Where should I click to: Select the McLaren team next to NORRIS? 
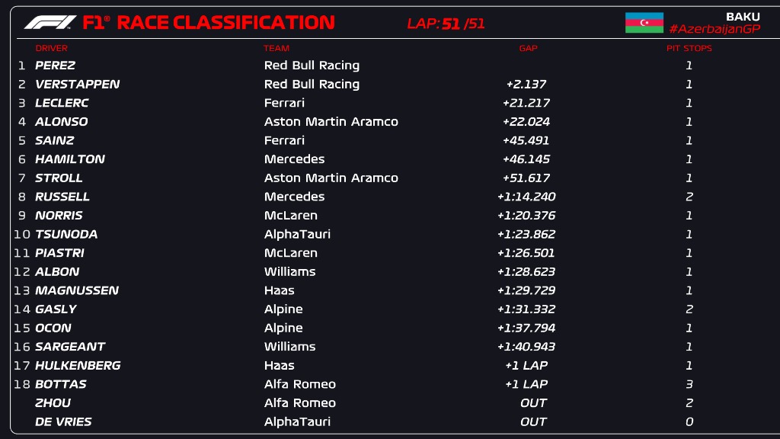[290, 216]
